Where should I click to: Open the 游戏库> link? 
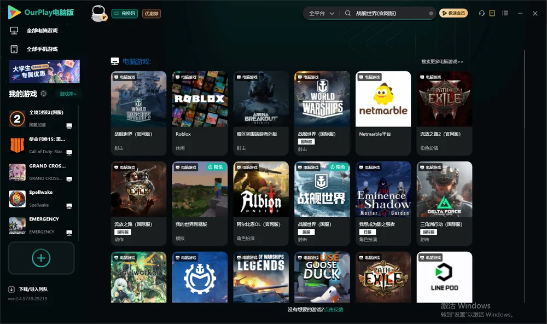tap(68, 94)
